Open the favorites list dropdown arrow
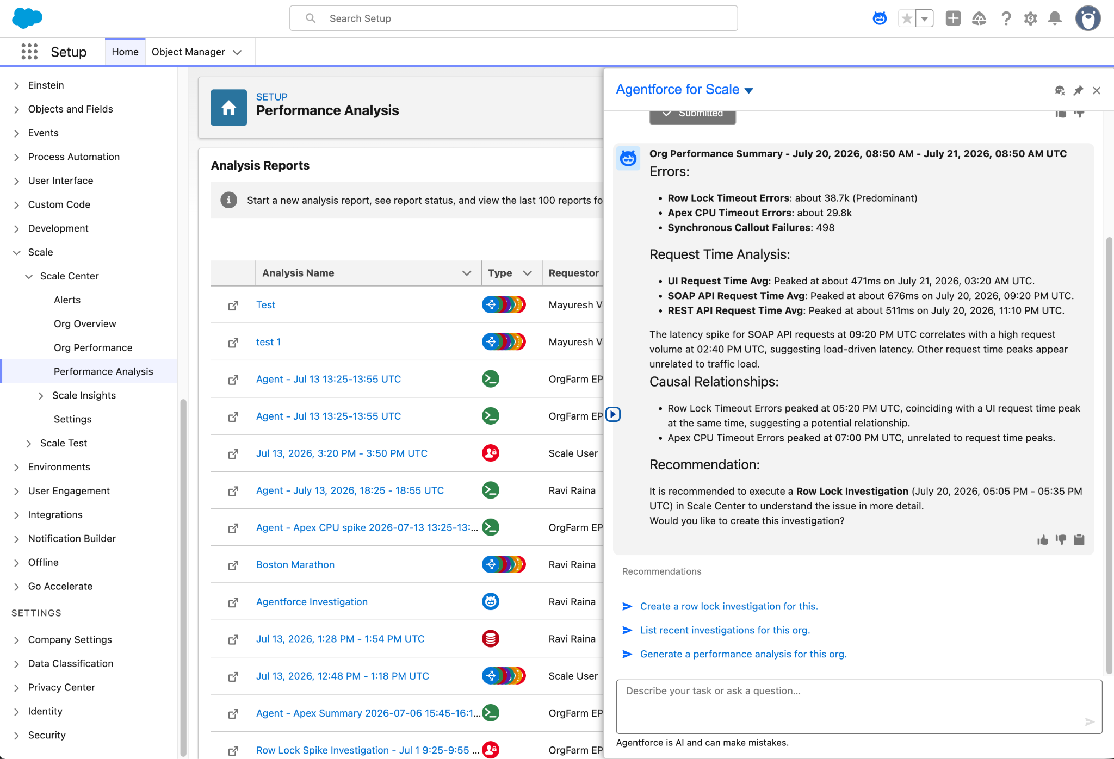The height and width of the screenshot is (759, 1114). 925,18
